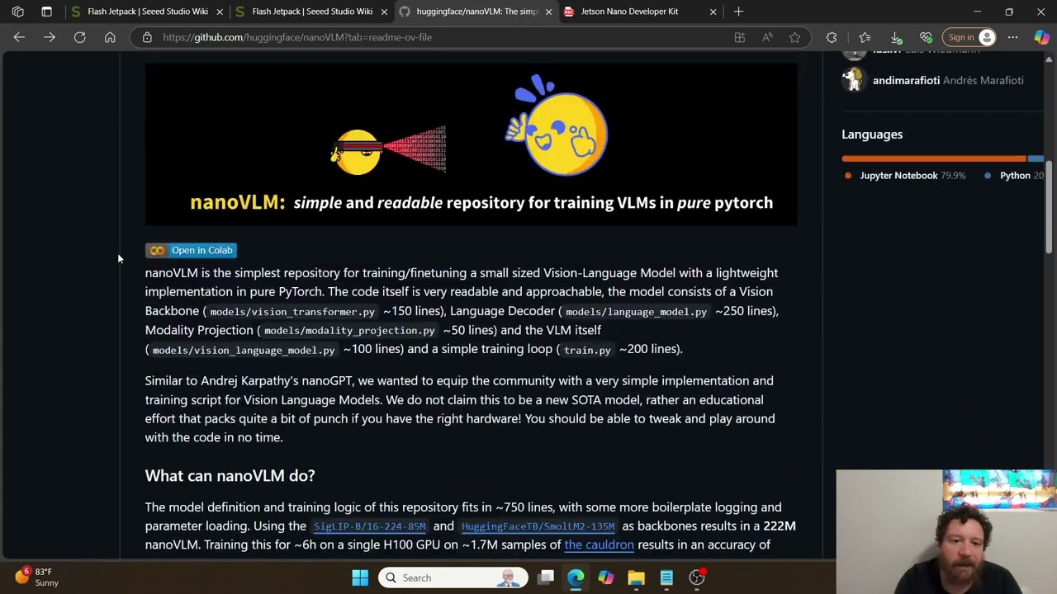The image size is (1057, 594).
Task: Open Microsoft Edge from the taskbar
Action: [x=576, y=577]
